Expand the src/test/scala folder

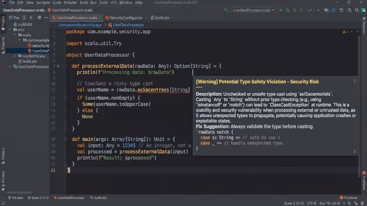click(x=15, y=56)
